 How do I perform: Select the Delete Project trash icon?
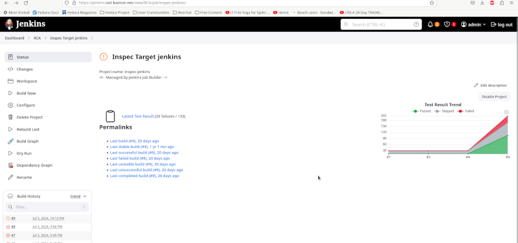click(x=10, y=117)
